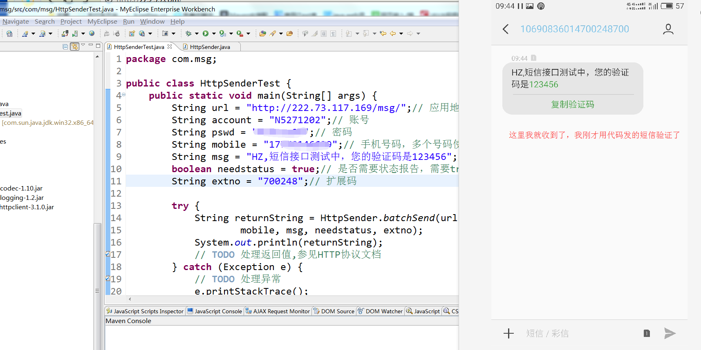The height and width of the screenshot is (350, 701).
Task: Open the Forward history dropdown arrow
Action: point(418,33)
